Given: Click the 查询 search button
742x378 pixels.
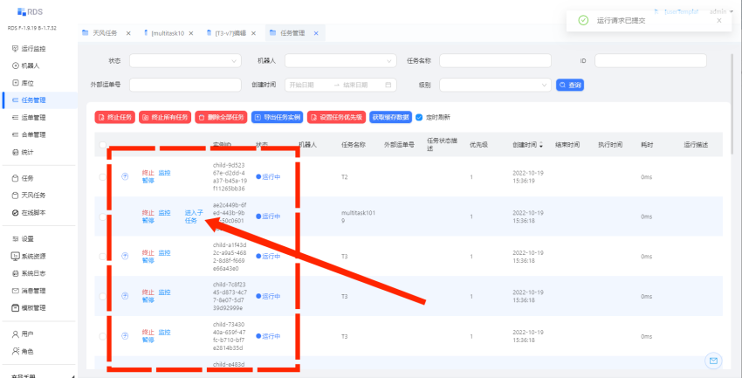Looking at the screenshot, I should click(570, 85).
